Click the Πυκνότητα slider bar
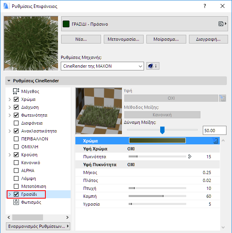 tap(157, 157)
